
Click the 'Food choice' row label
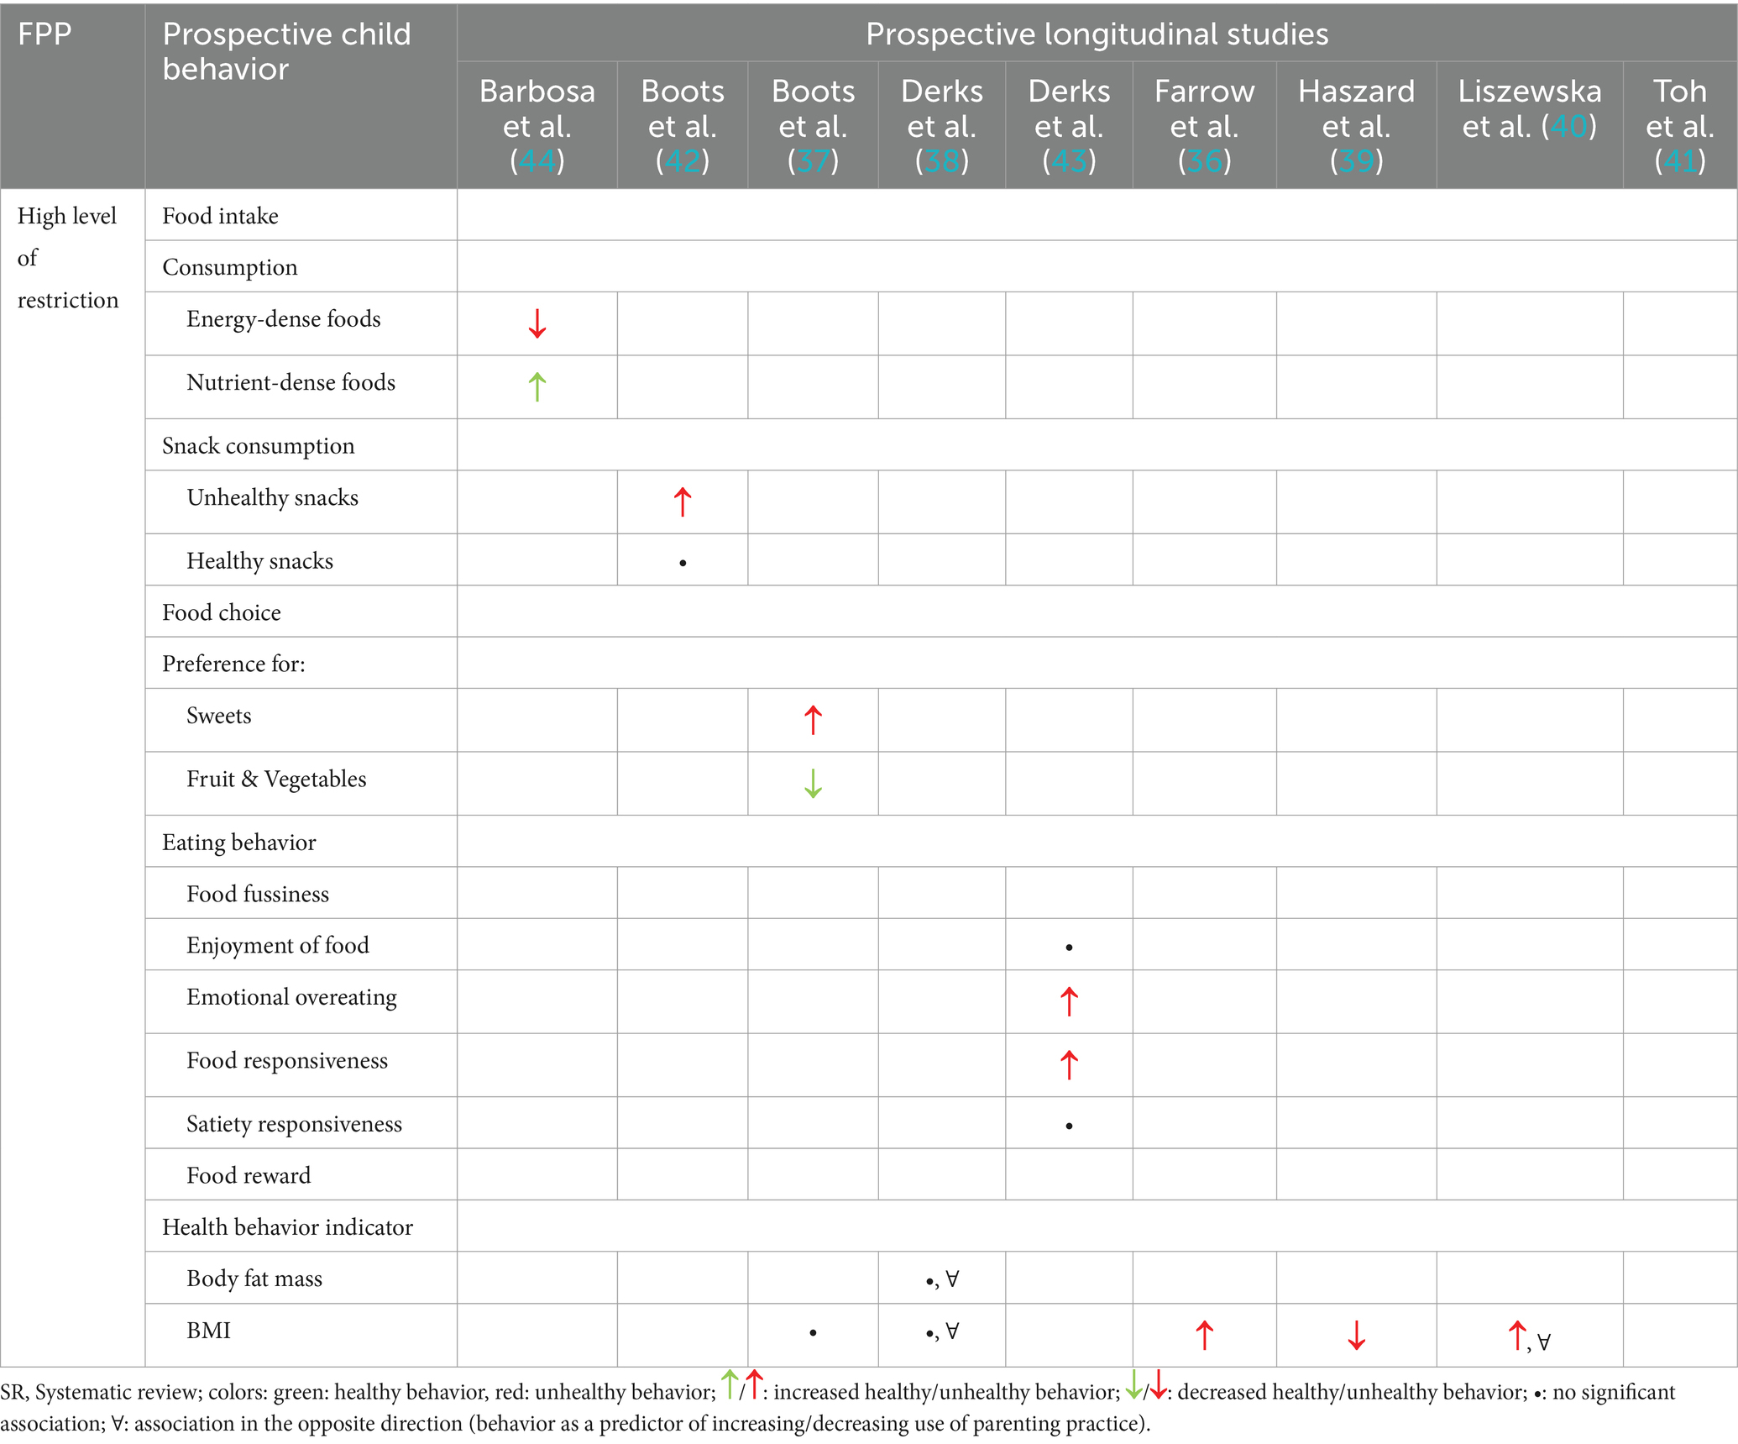pyautogui.click(x=222, y=612)
